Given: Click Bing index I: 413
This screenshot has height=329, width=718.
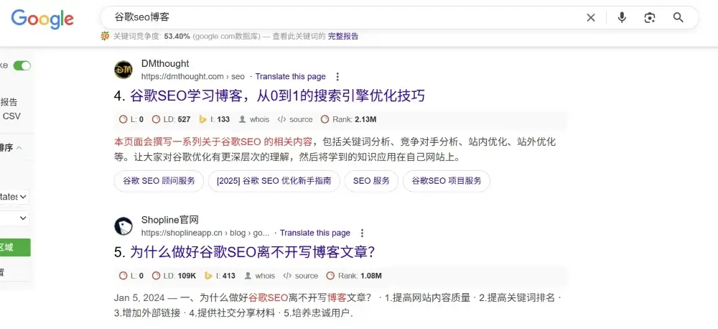Looking at the screenshot, I should (220, 276).
